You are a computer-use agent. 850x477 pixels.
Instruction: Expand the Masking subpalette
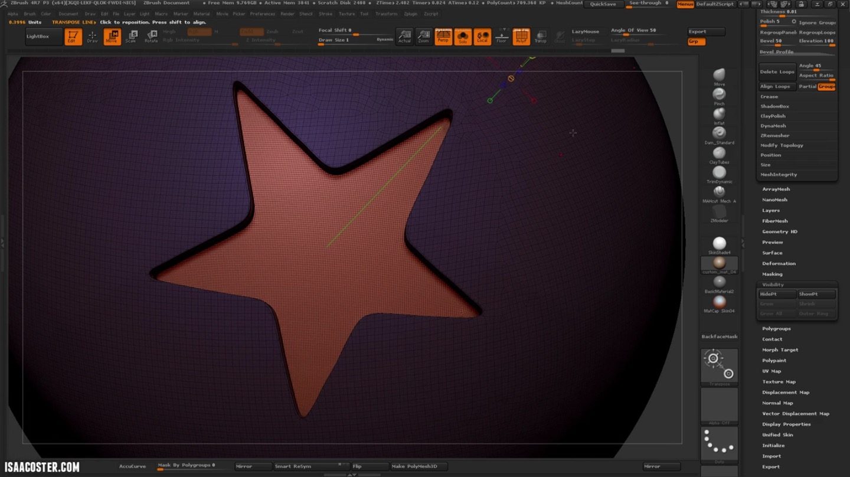[772, 274]
